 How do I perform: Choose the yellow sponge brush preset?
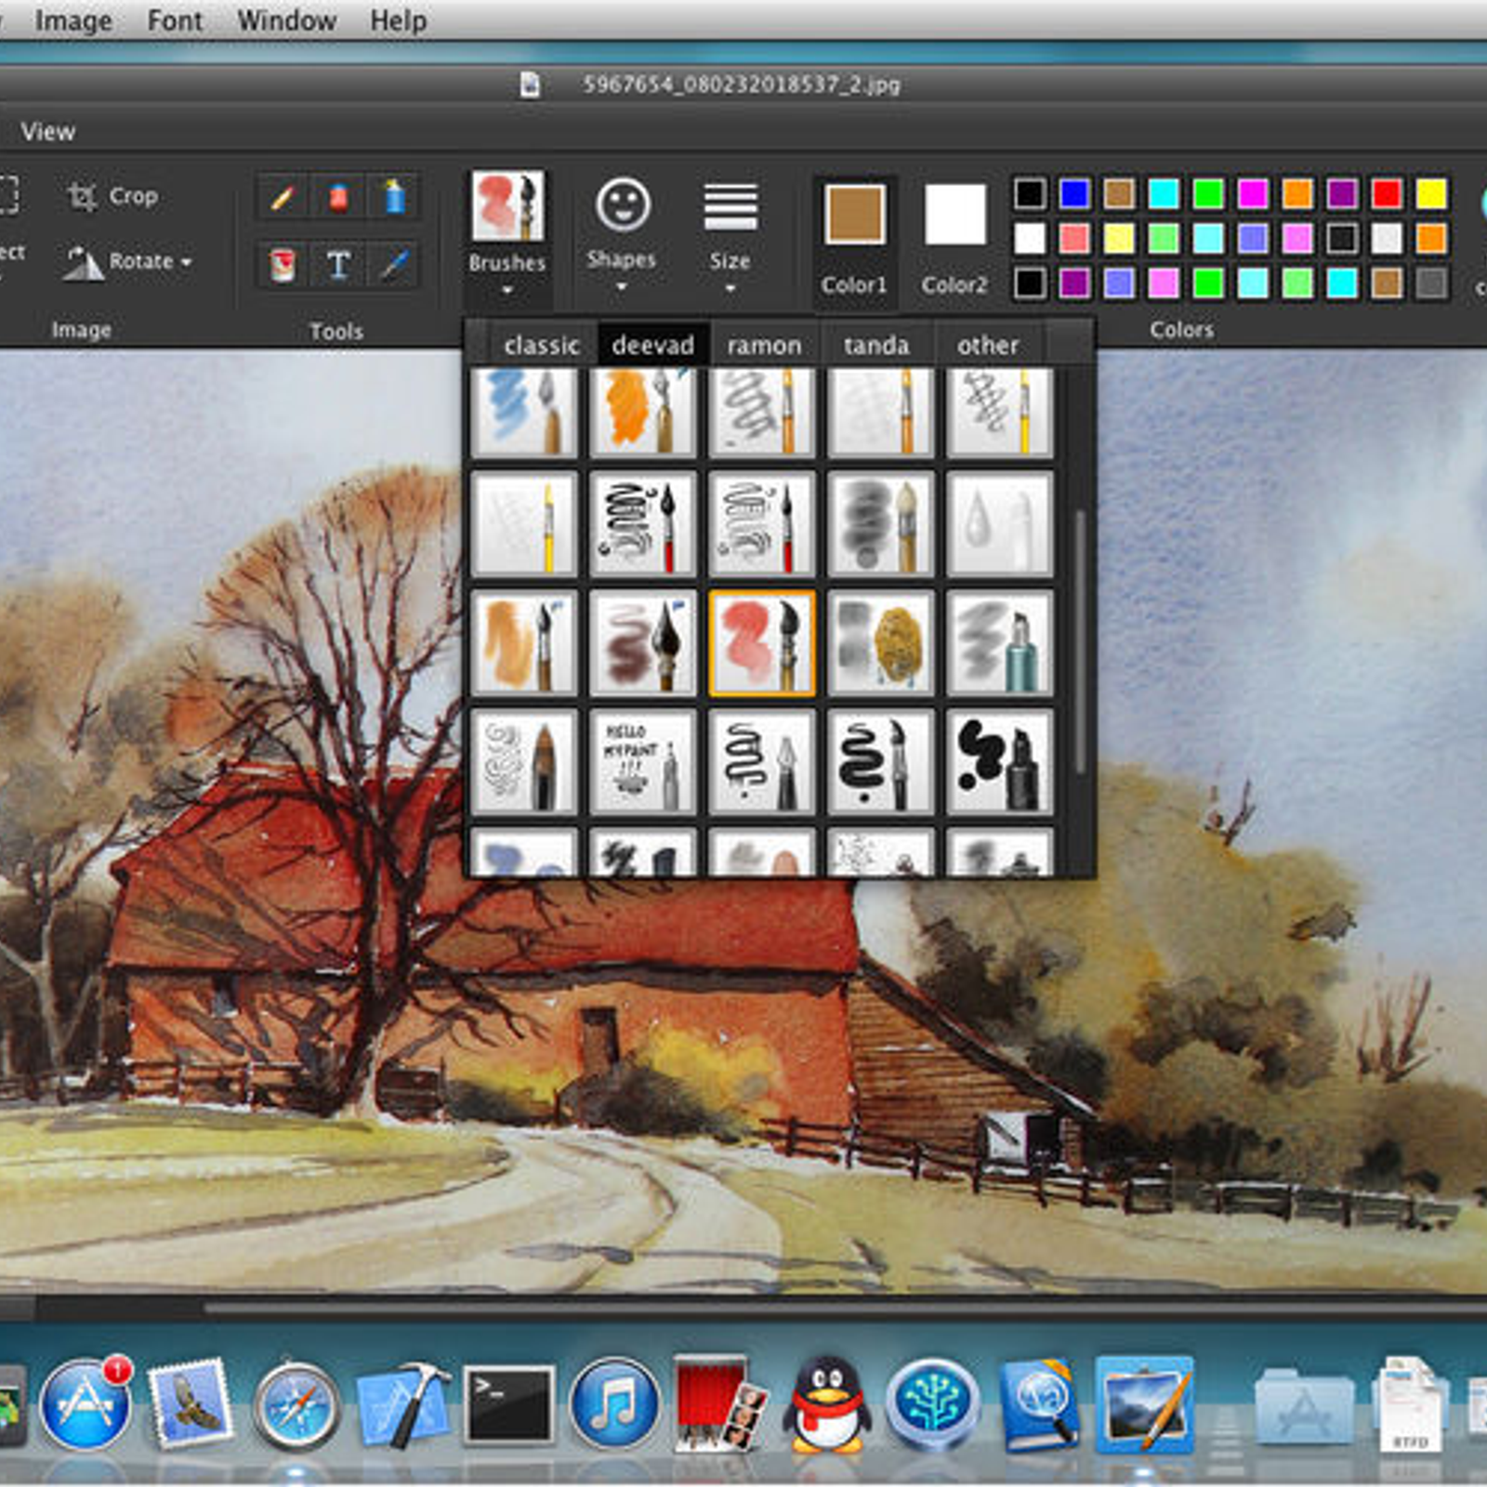pyautogui.click(x=880, y=643)
